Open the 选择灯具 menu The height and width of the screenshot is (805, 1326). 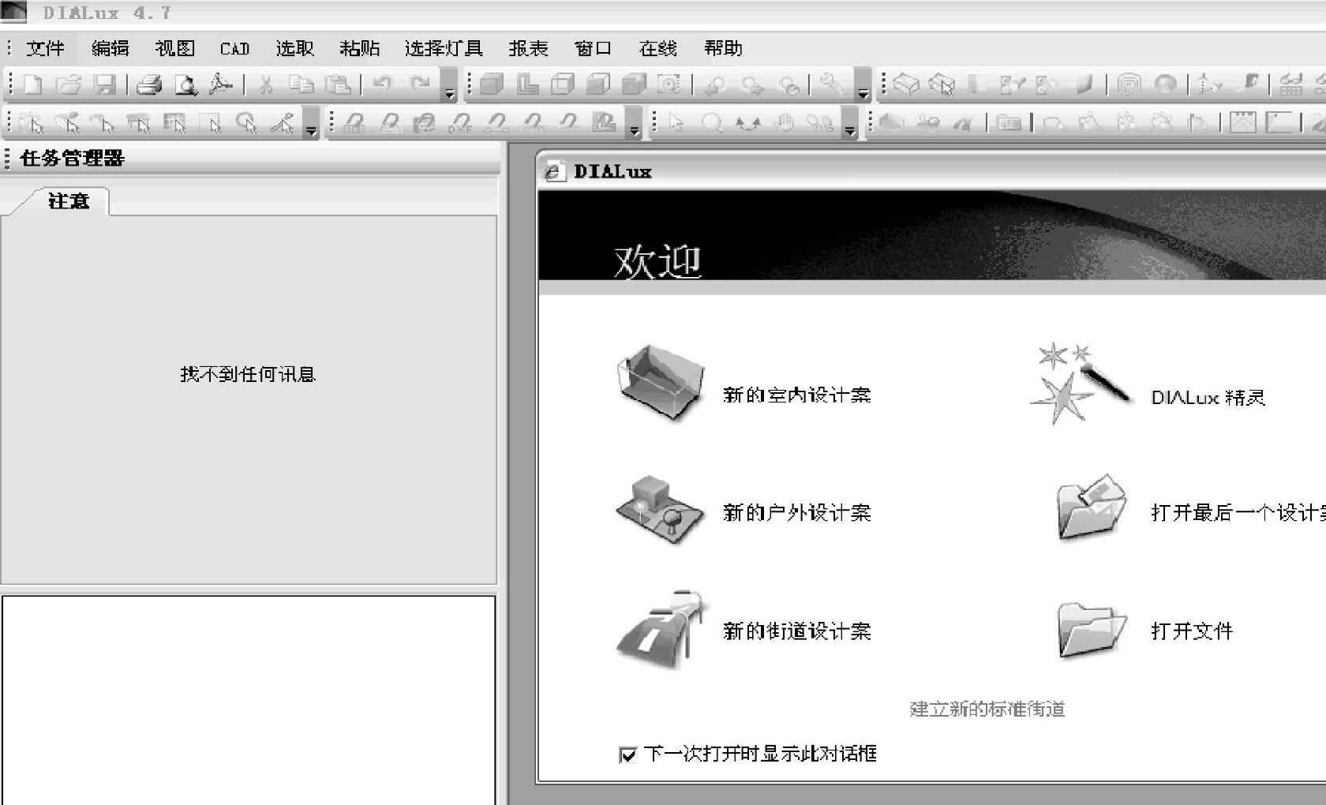tap(444, 49)
